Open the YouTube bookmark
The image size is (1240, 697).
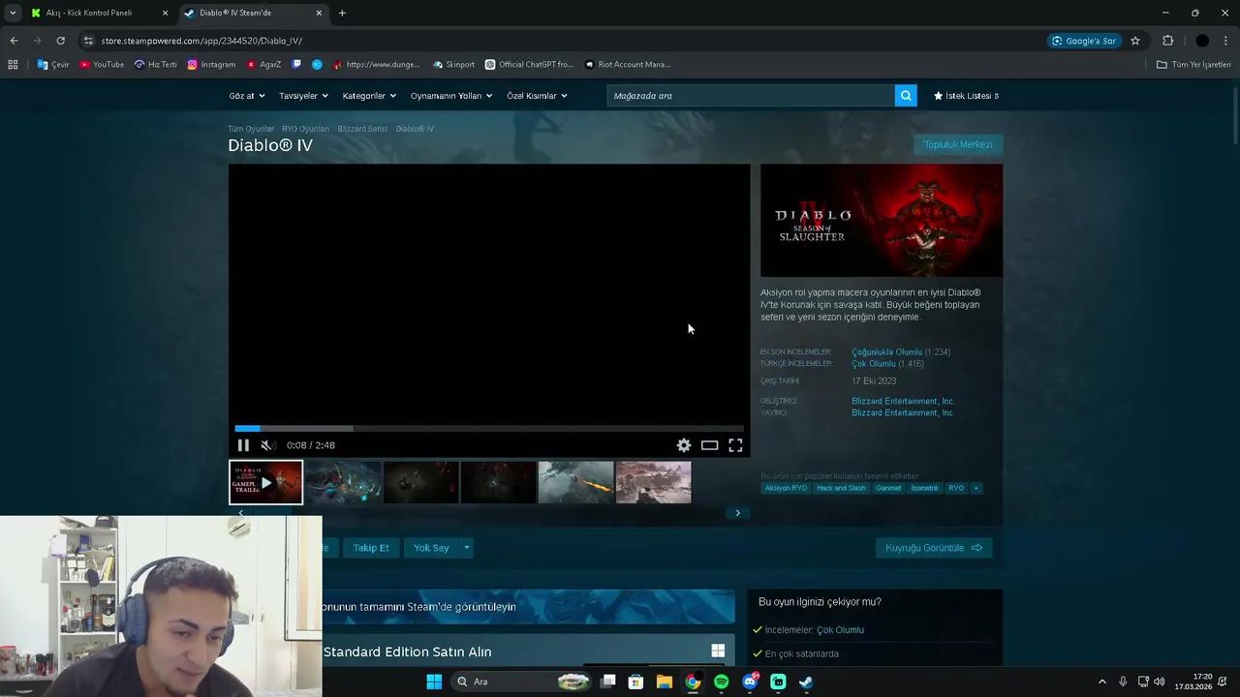102,65
